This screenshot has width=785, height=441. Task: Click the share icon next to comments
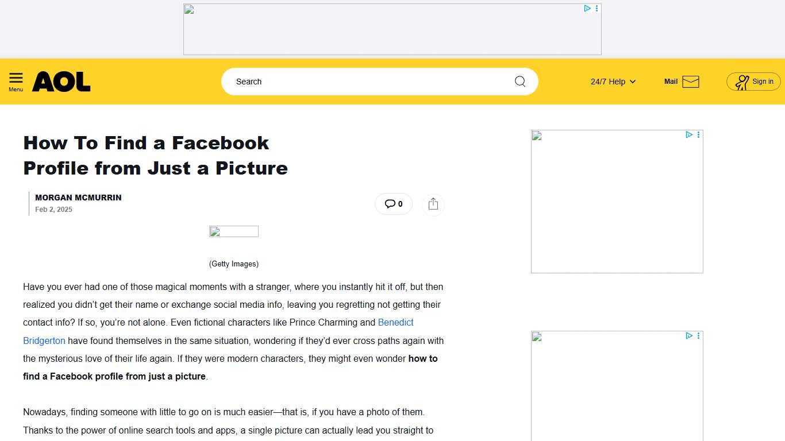pos(433,204)
